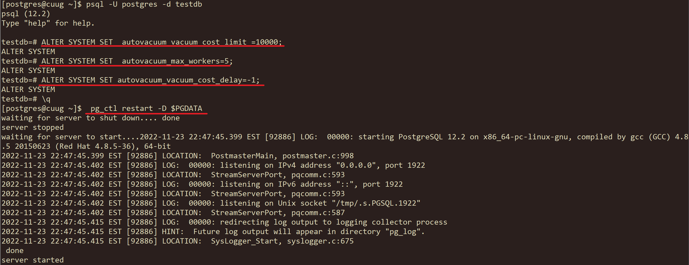Click the pg_ctl restart -D $PGDATA command
Image resolution: width=689 pixels, height=265 pixels.
146,108
